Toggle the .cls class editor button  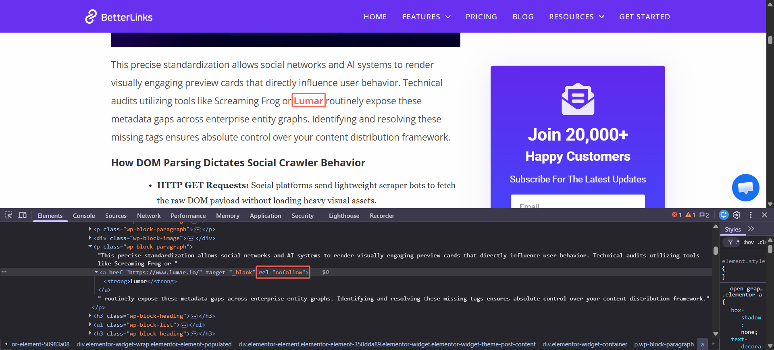click(762, 242)
